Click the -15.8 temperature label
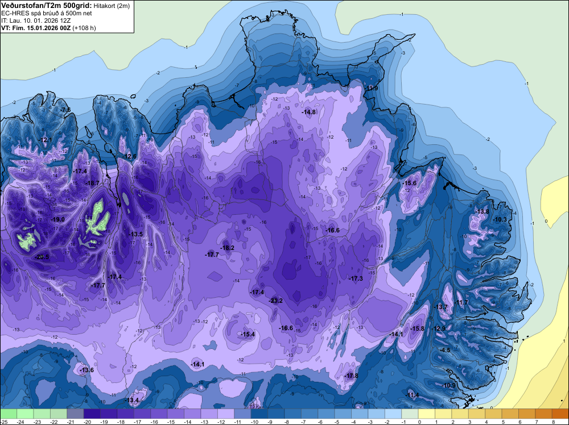 [417, 328]
